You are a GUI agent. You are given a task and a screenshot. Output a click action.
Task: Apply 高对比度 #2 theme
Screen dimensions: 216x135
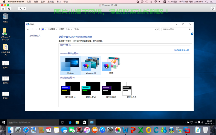[x=91, y=90]
